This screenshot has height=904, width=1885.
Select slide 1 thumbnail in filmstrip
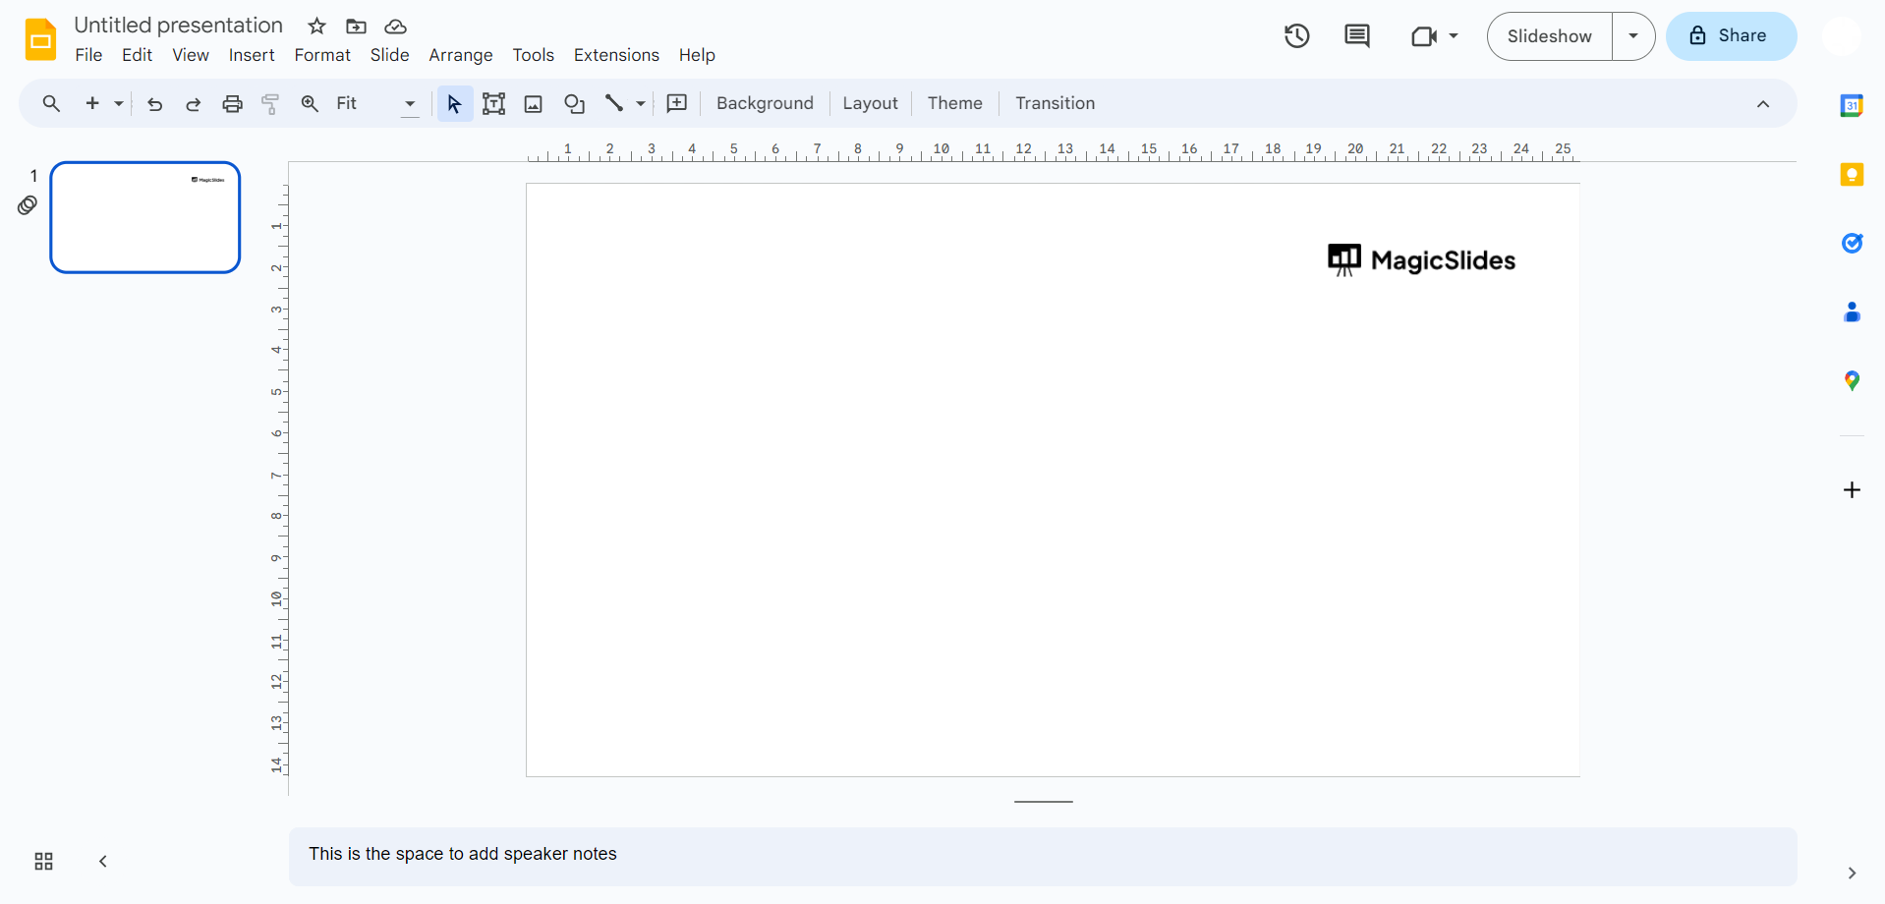coord(145,217)
